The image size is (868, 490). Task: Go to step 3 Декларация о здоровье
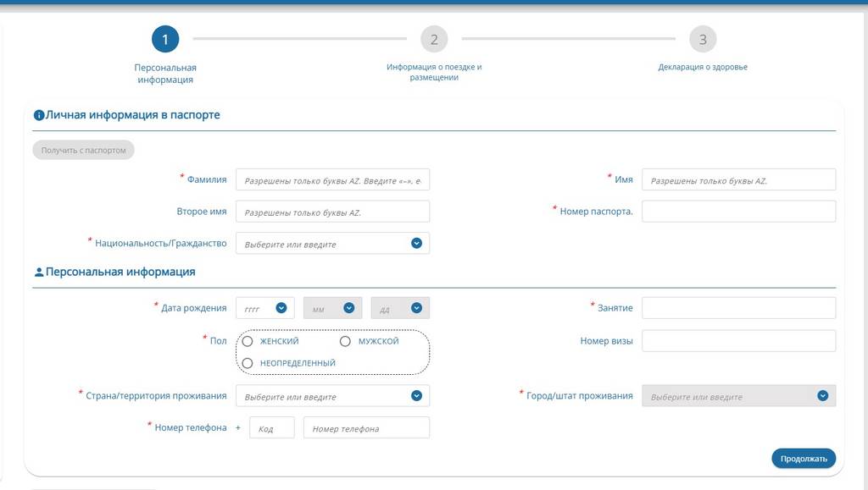[703, 39]
